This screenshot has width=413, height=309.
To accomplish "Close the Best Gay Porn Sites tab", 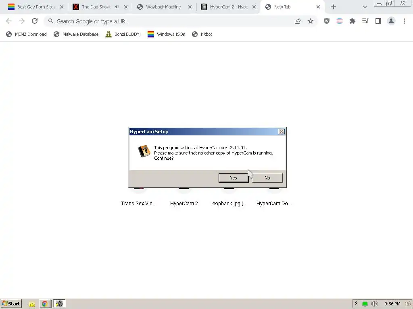I will [x=62, y=7].
